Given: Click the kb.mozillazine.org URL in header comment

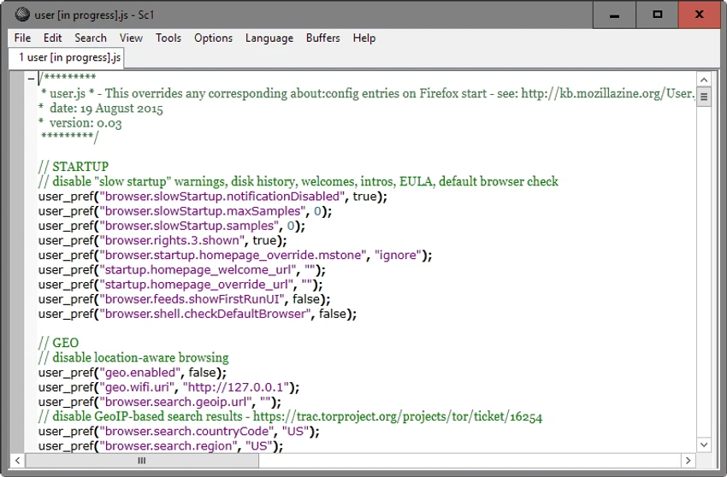Looking at the screenshot, I should tap(608, 94).
